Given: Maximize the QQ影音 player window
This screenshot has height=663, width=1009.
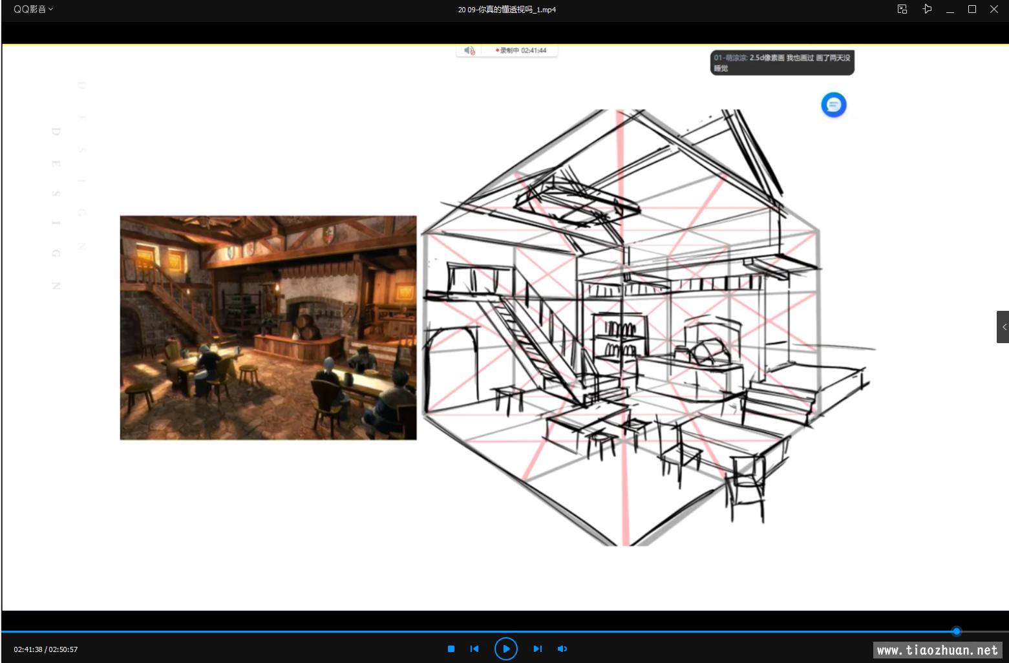Looking at the screenshot, I should pyautogui.click(x=972, y=9).
